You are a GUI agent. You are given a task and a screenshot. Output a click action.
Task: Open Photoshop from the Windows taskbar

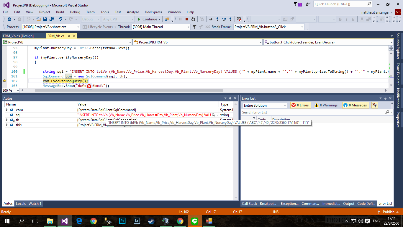(x=122, y=221)
